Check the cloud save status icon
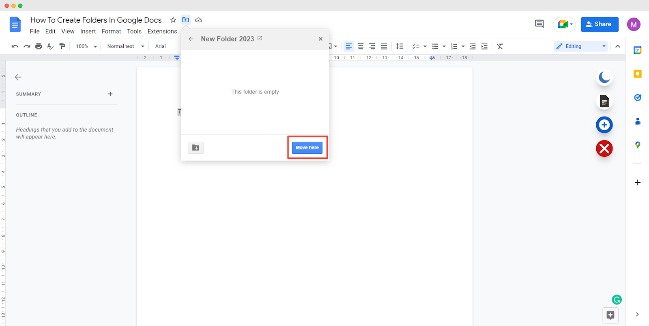Viewport: 649px width, 326px height. (x=198, y=20)
